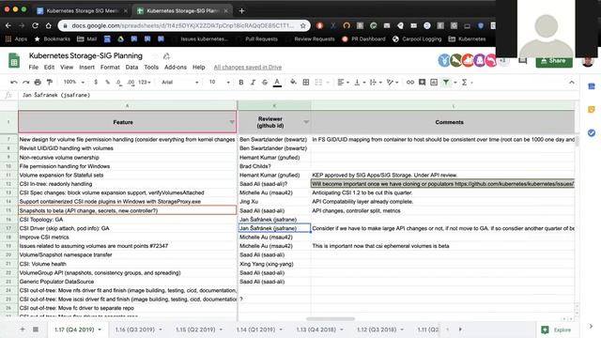Open text wrapping dropdown
This screenshot has height=338, width=601.
click(x=376, y=82)
